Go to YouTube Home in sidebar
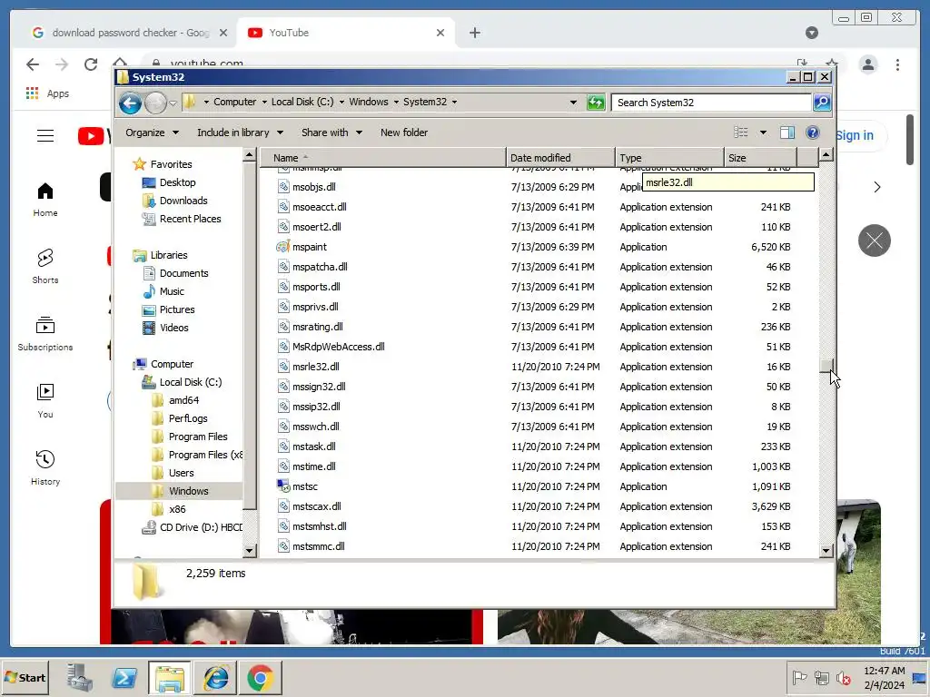 click(45, 200)
